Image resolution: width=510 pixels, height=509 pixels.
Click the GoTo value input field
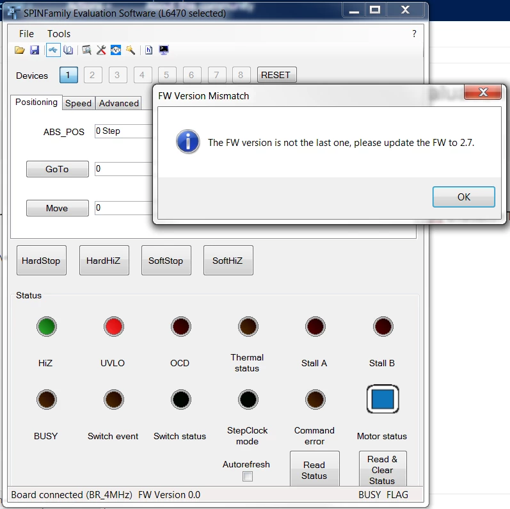124,169
